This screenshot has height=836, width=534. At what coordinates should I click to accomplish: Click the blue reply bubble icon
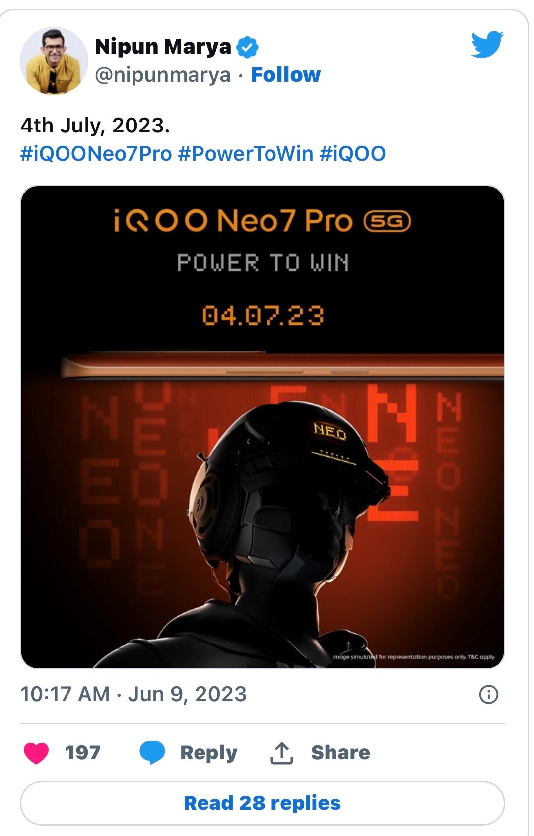[x=152, y=753]
